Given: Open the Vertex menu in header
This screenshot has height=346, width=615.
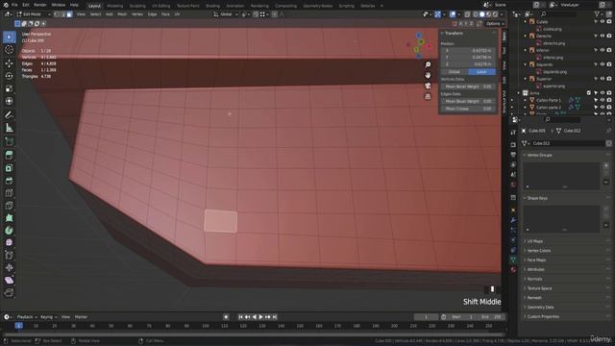Looking at the screenshot, I should 137,14.
